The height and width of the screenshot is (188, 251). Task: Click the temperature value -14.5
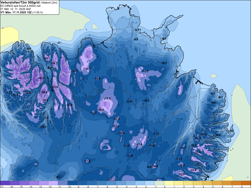(x=101, y=110)
